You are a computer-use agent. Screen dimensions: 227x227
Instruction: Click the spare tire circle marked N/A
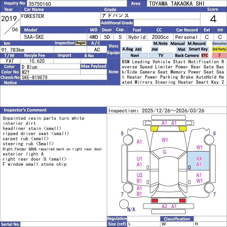(x=124, y=204)
